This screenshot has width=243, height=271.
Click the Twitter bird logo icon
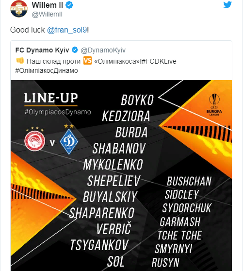pyautogui.click(x=227, y=4)
